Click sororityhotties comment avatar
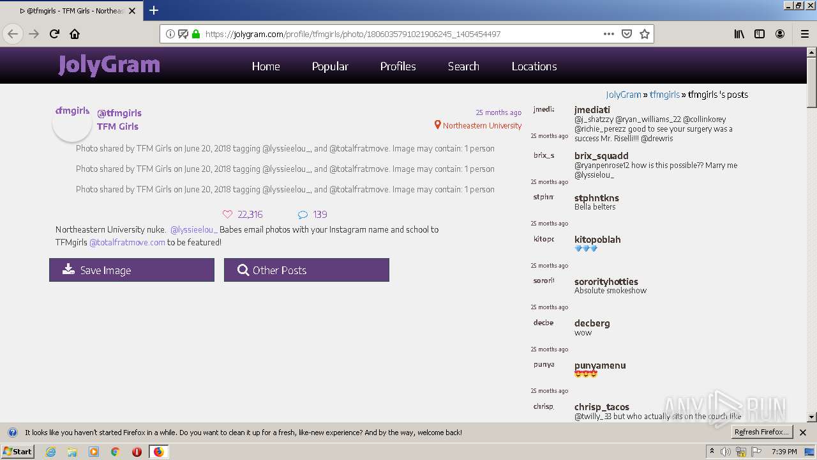Image resolution: width=817 pixels, height=460 pixels. coord(544,280)
